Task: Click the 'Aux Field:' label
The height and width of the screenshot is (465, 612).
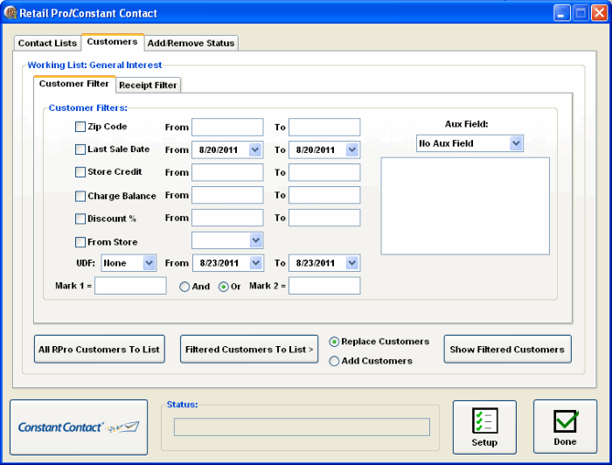Action: [466, 124]
